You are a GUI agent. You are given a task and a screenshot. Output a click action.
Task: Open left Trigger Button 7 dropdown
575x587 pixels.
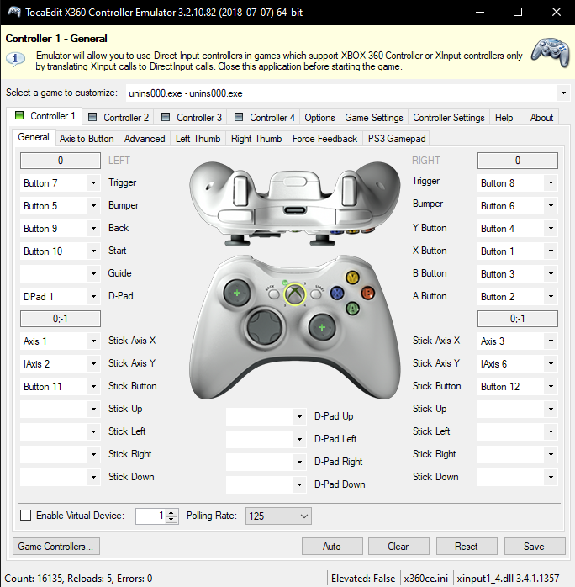93,183
